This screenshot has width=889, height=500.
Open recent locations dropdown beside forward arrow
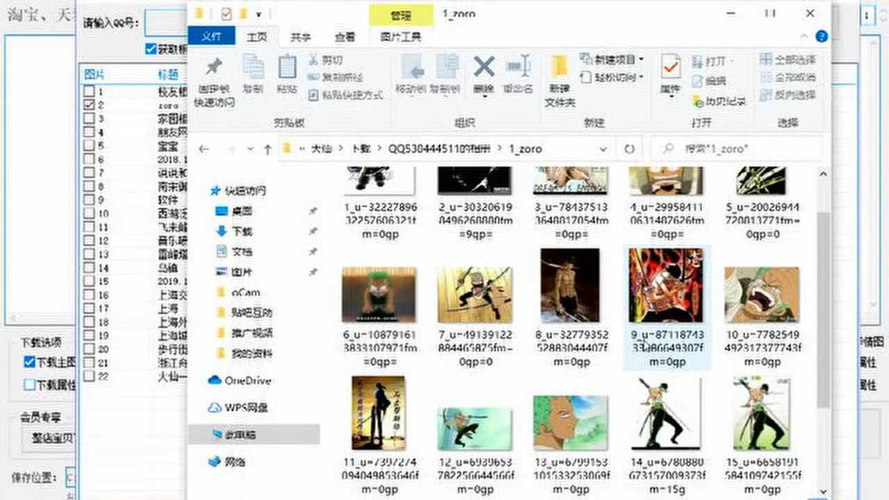click(249, 149)
